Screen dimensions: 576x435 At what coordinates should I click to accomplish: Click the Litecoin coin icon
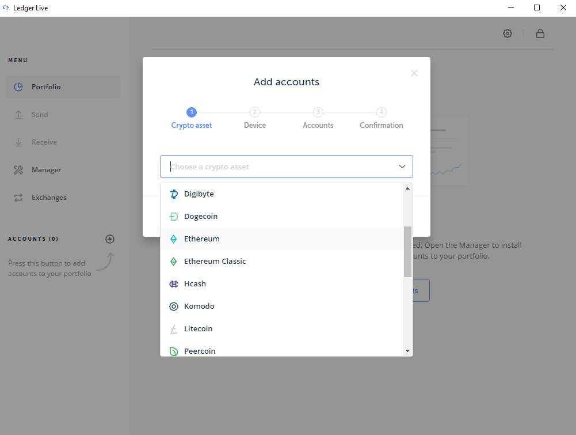point(174,329)
